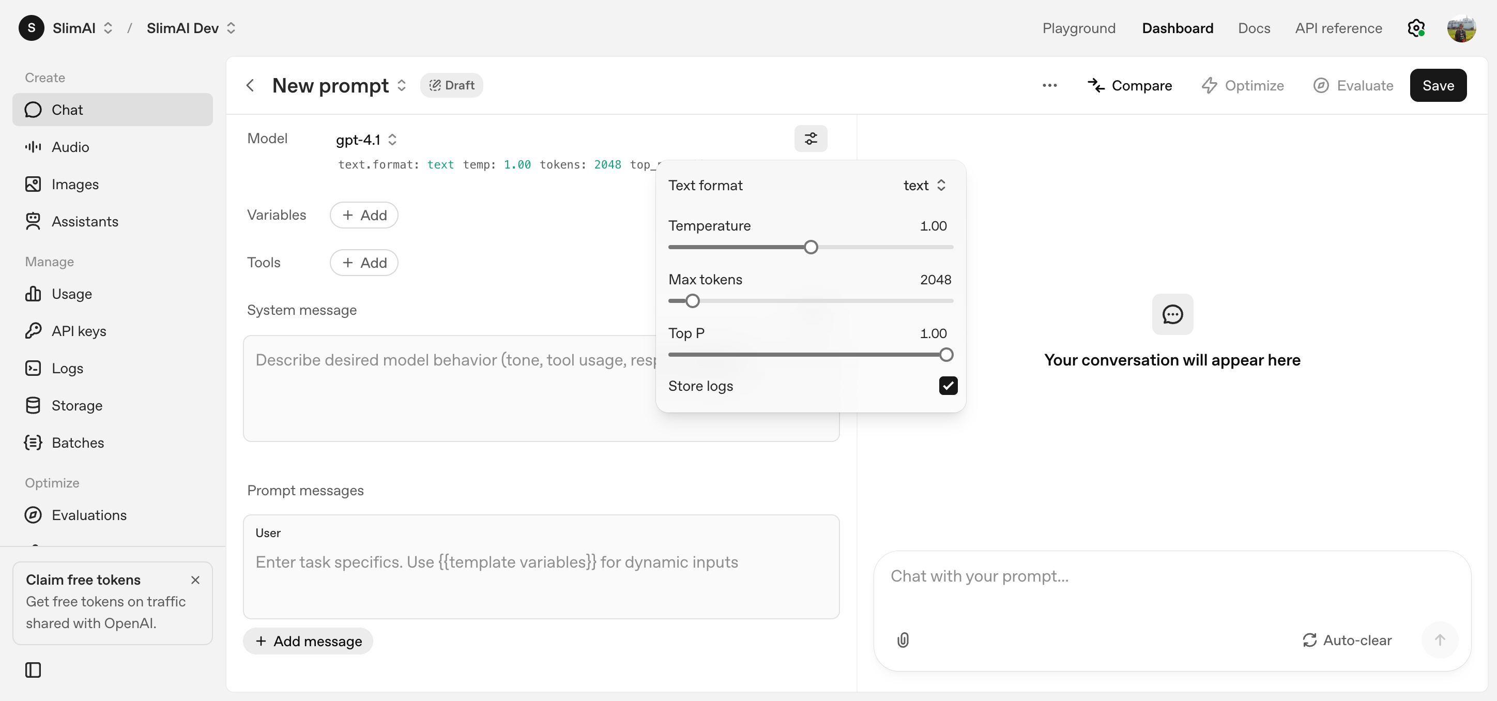This screenshot has height=701, width=1497.
Task: Go to the Dashboard tab
Action: pyautogui.click(x=1178, y=28)
